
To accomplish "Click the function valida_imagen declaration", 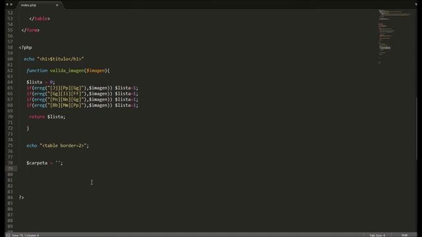I will [x=68, y=70].
